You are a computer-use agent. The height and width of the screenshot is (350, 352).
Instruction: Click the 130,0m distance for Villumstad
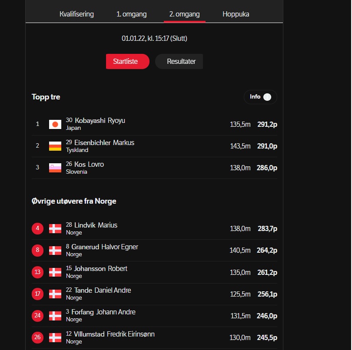(240, 338)
